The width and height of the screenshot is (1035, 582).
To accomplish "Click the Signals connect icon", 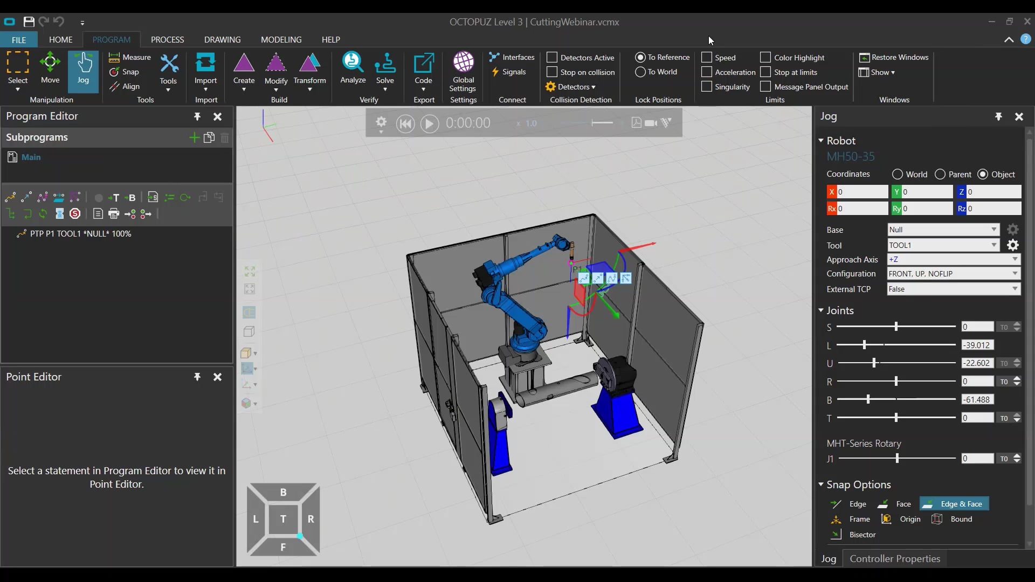I will pos(508,72).
